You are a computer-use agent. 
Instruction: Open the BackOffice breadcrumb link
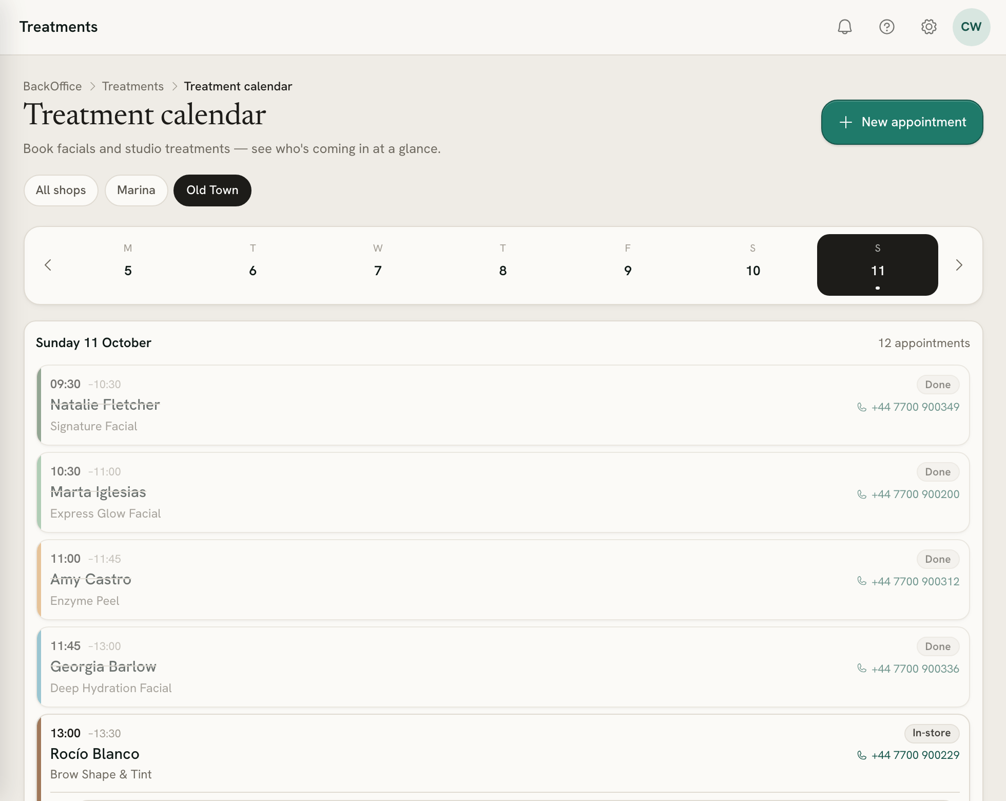pos(52,86)
